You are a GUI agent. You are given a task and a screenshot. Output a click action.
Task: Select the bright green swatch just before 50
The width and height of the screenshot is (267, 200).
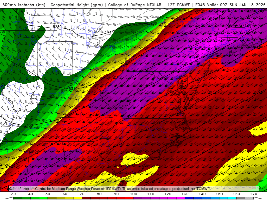click(43, 198)
